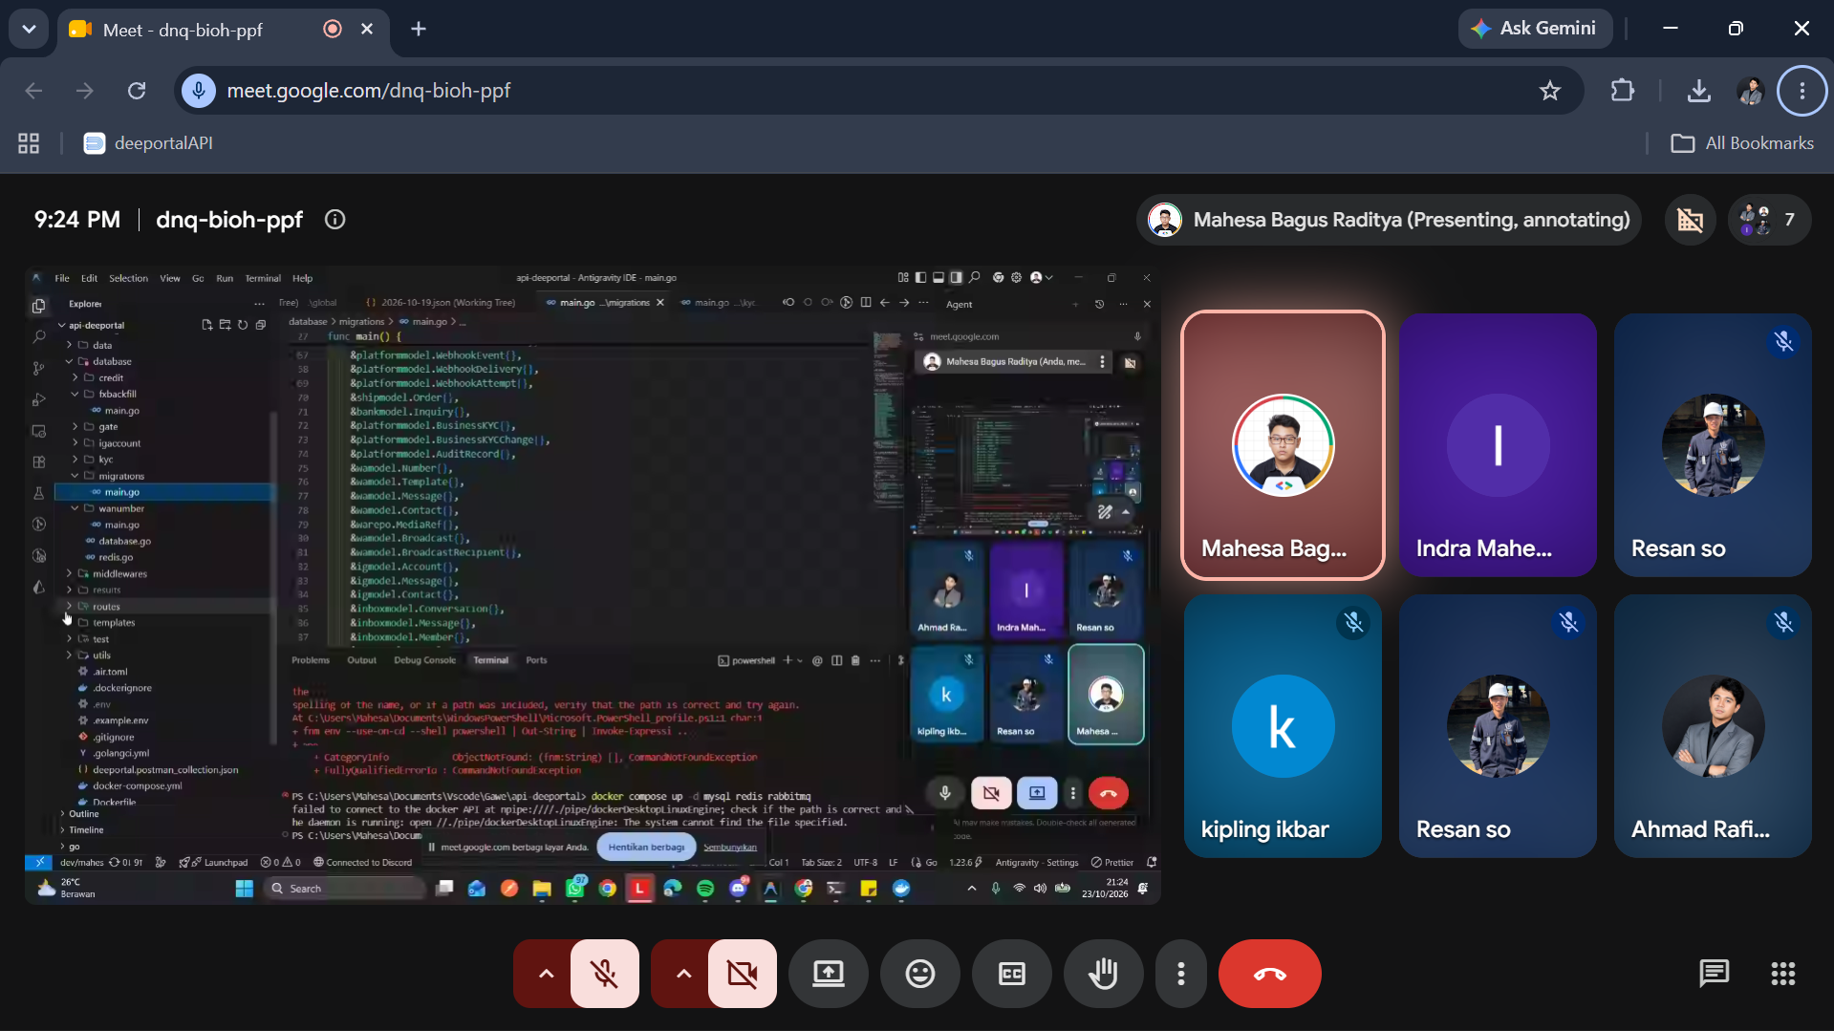Select the Indra Mahe... participant tile
The image size is (1834, 1031).
[1498, 445]
